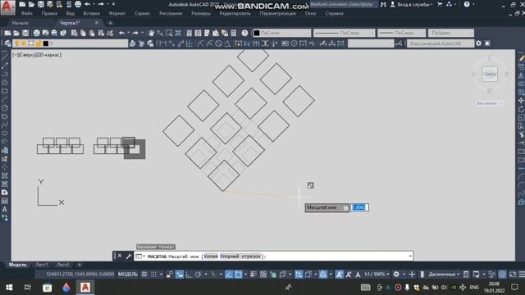Viewport: 525px width, 295px height.
Task: Toggle ortho mode in status bar
Action: [189, 275]
